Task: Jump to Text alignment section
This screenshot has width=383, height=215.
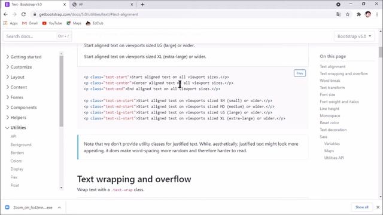Action: click(333, 66)
